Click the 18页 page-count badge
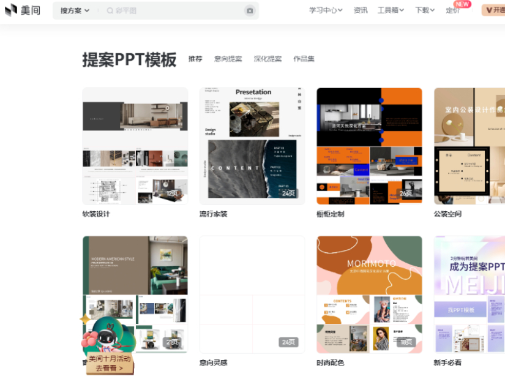This screenshot has height=379, width=505. [x=406, y=342]
